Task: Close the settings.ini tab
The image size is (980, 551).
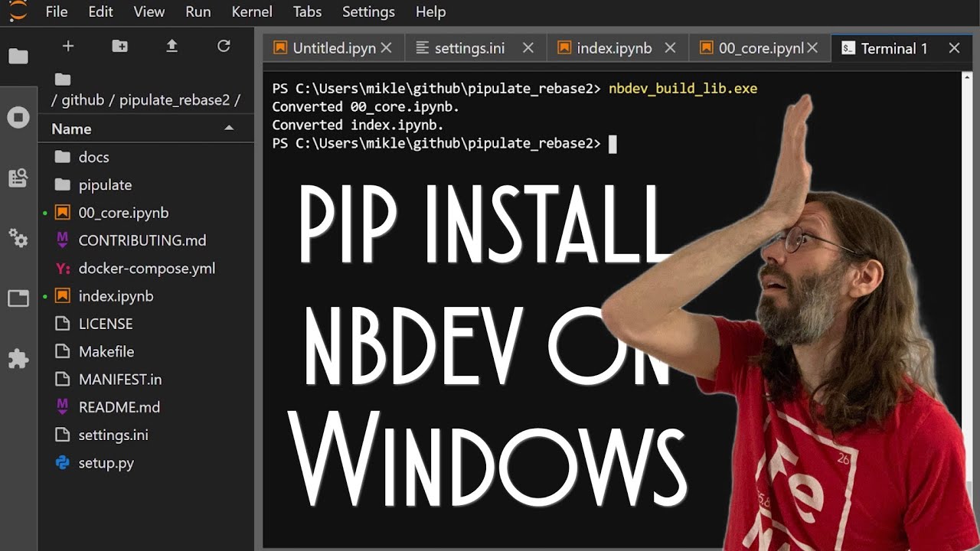Action: pyautogui.click(x=528, y=48)
